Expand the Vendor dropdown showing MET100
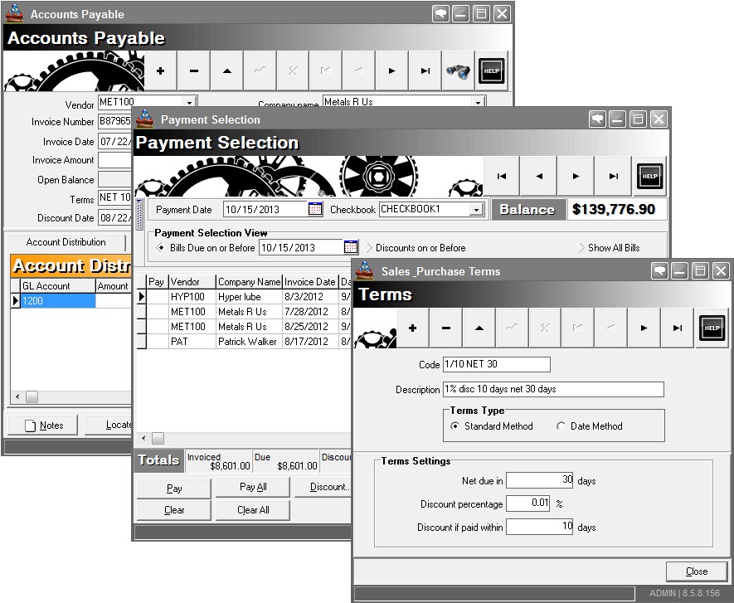 tap(188, 100)
